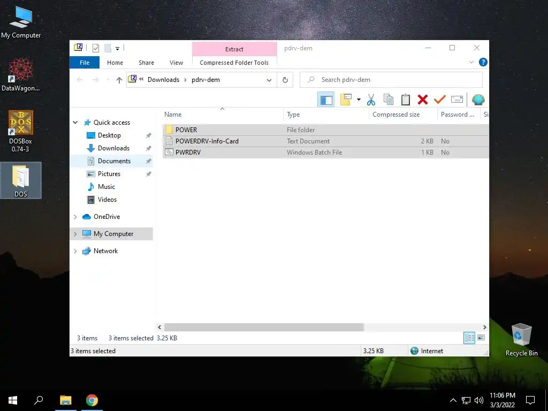Open Pictures in the navigation pane
Image resolution: width=548 pixels, height=411 pixels.
click(x=109, y=174)
